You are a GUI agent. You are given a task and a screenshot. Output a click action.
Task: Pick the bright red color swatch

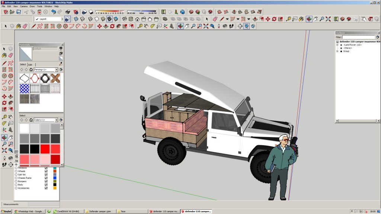pyautogui.click(x=45, y=149)
